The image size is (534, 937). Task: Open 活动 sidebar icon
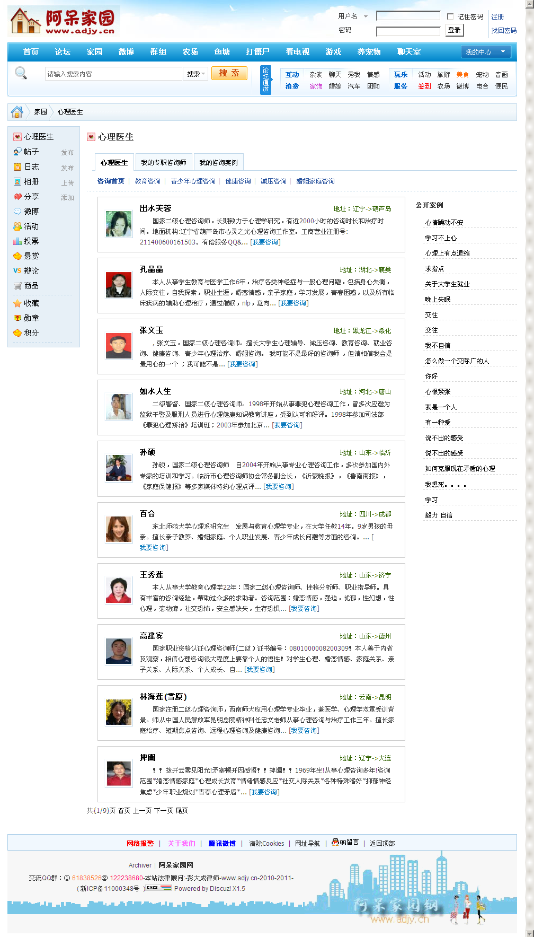coord(17,226)
